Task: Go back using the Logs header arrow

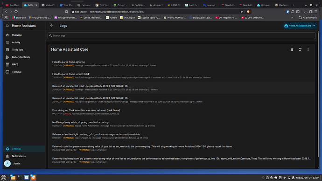Action: (52, 26)
